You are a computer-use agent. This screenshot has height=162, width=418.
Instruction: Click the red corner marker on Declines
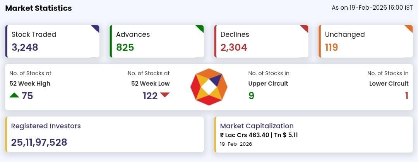point(305,28)
